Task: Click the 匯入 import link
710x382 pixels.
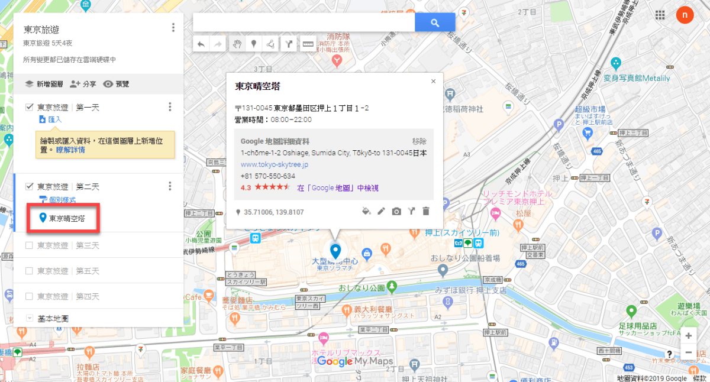Action: click(x=50, y=119)
